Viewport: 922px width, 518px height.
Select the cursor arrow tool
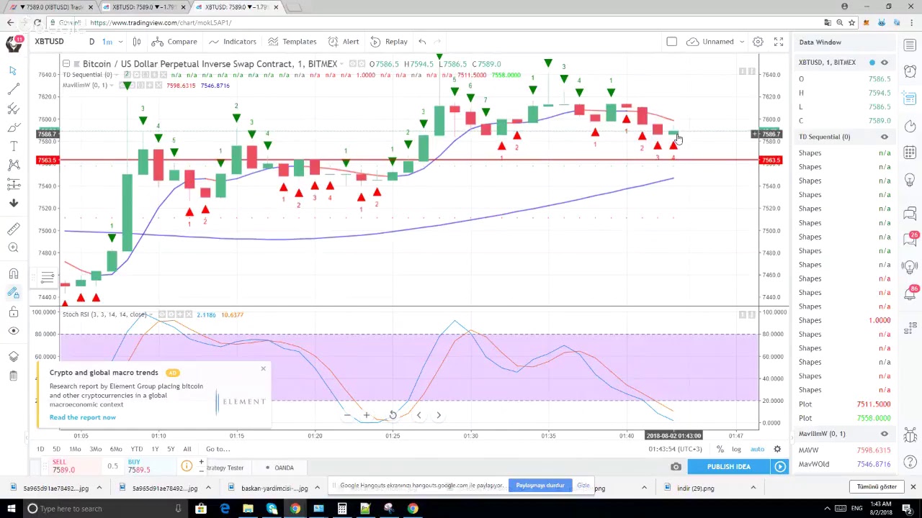[x=13, y=70]
